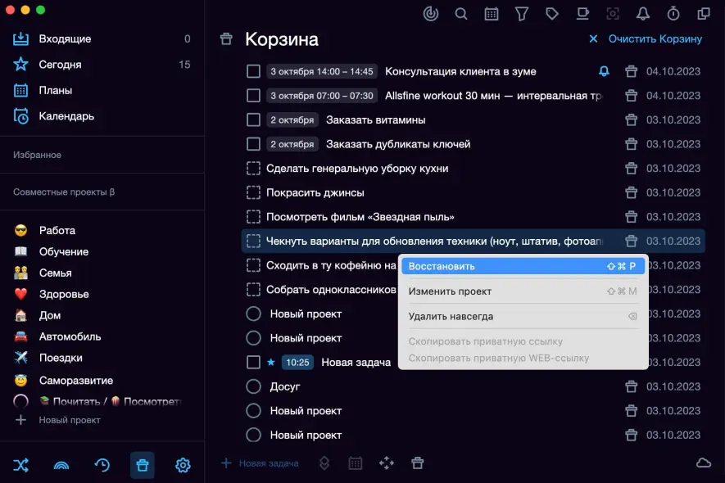
Task: Open Планы in sidebar
Action: [x=102, y=90]
